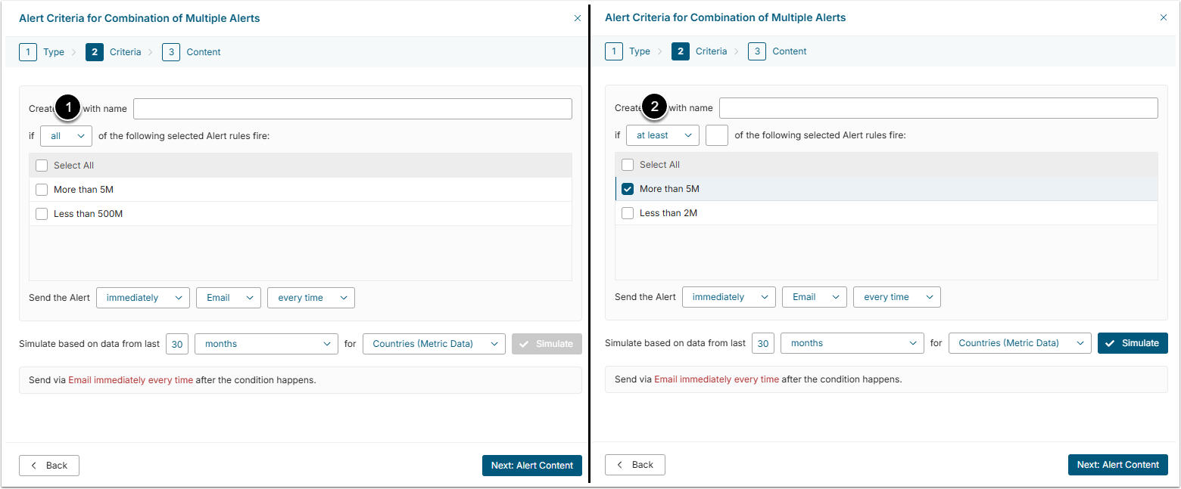Image resolution: width=1181 pixels, height=489 pixels.
Task: Close the left alert criteria dialog
Action: (x=578, y=18)
